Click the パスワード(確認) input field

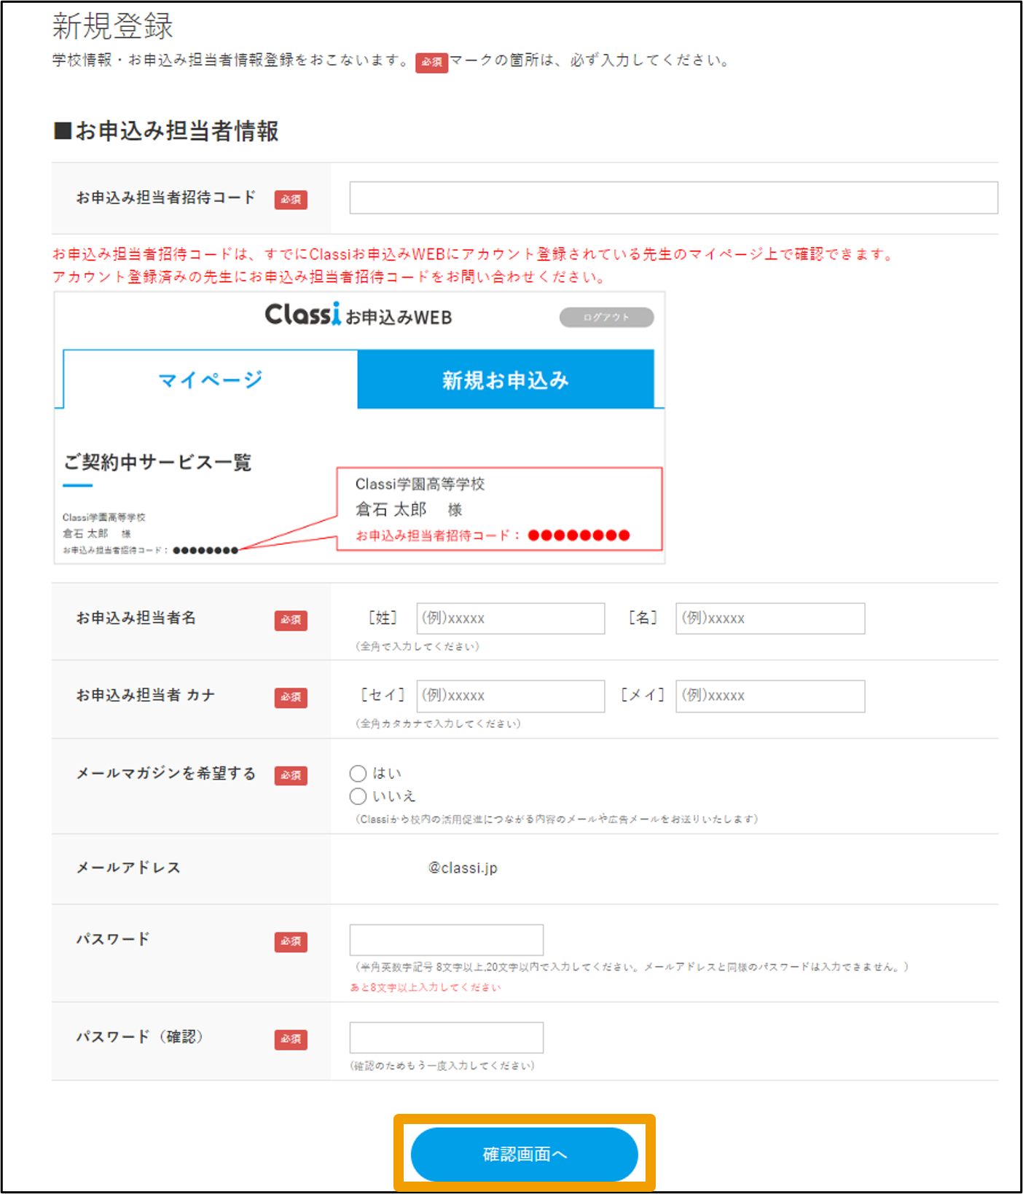click(x=446, y=1037)
